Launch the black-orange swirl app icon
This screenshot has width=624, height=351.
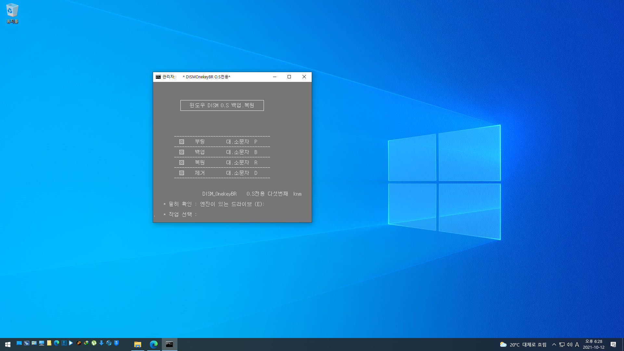[79, 343]
